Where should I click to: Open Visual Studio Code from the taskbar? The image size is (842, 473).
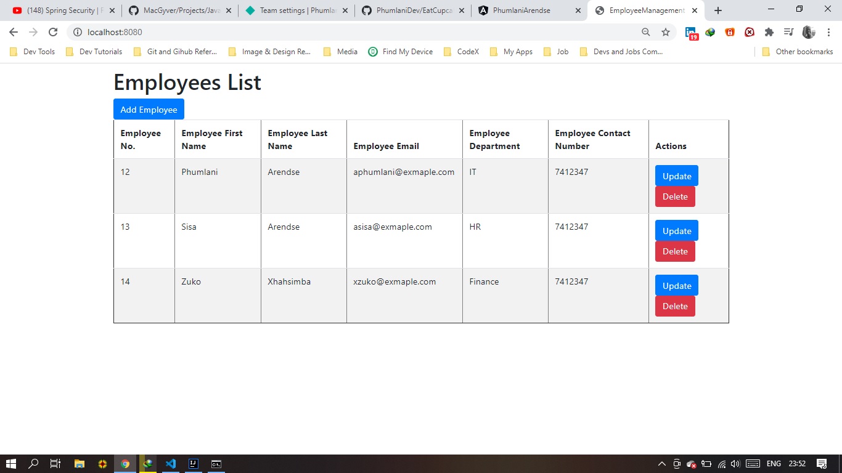pos(171,464)
